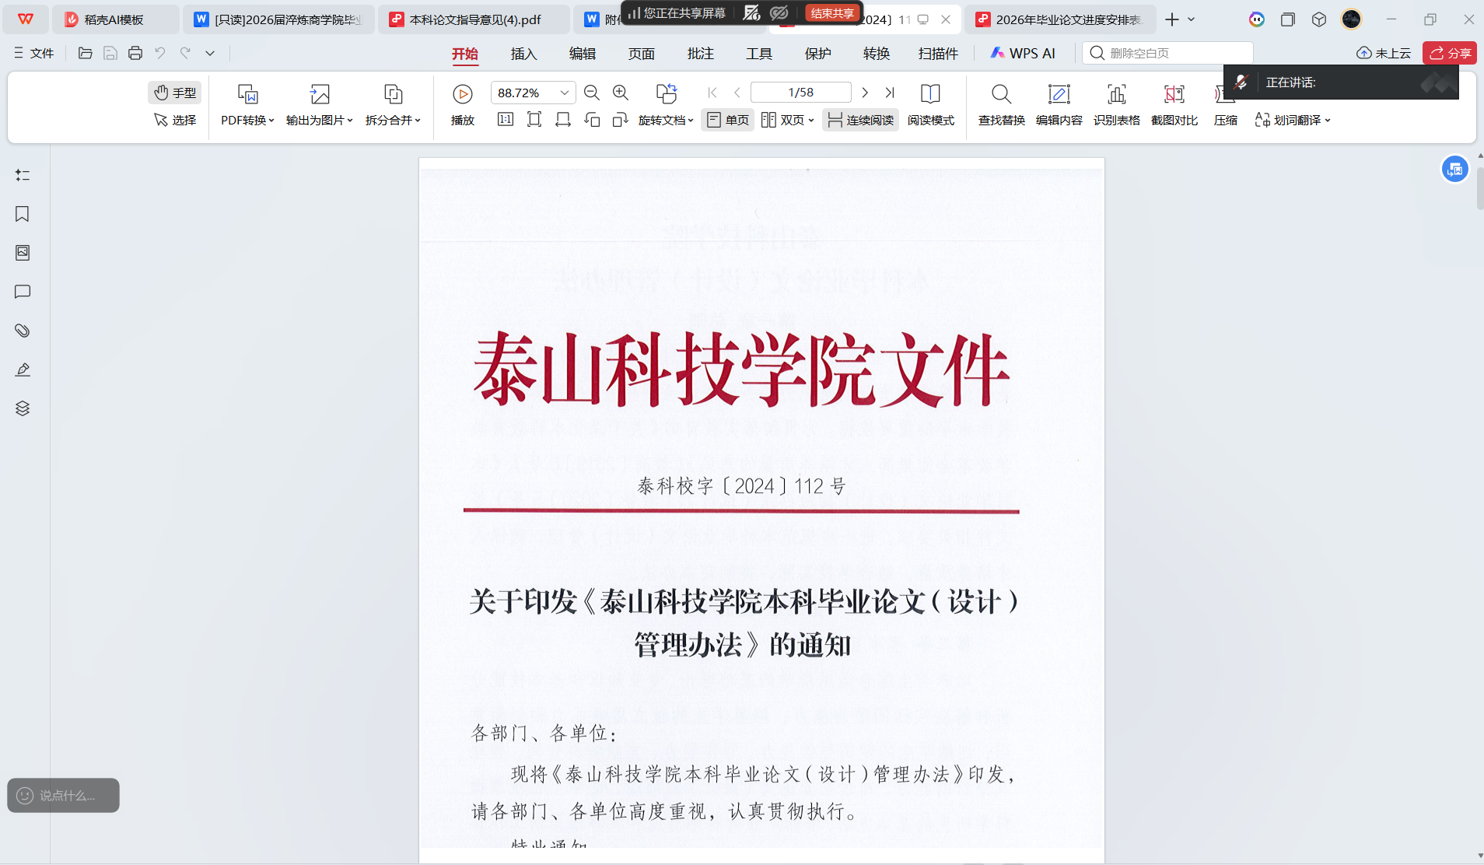Viewport: 1484px width, 865px height.
Task: Toggle 连续阅读 continuous reading mode
Action: pos(860,120)
